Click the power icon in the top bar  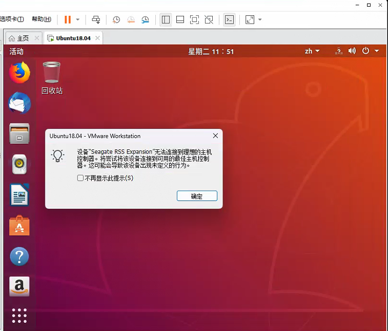click(x=365, y=51)
